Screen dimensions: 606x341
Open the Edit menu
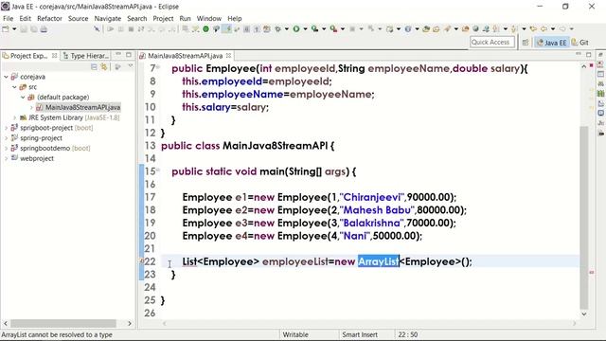(x=26, y=18)
